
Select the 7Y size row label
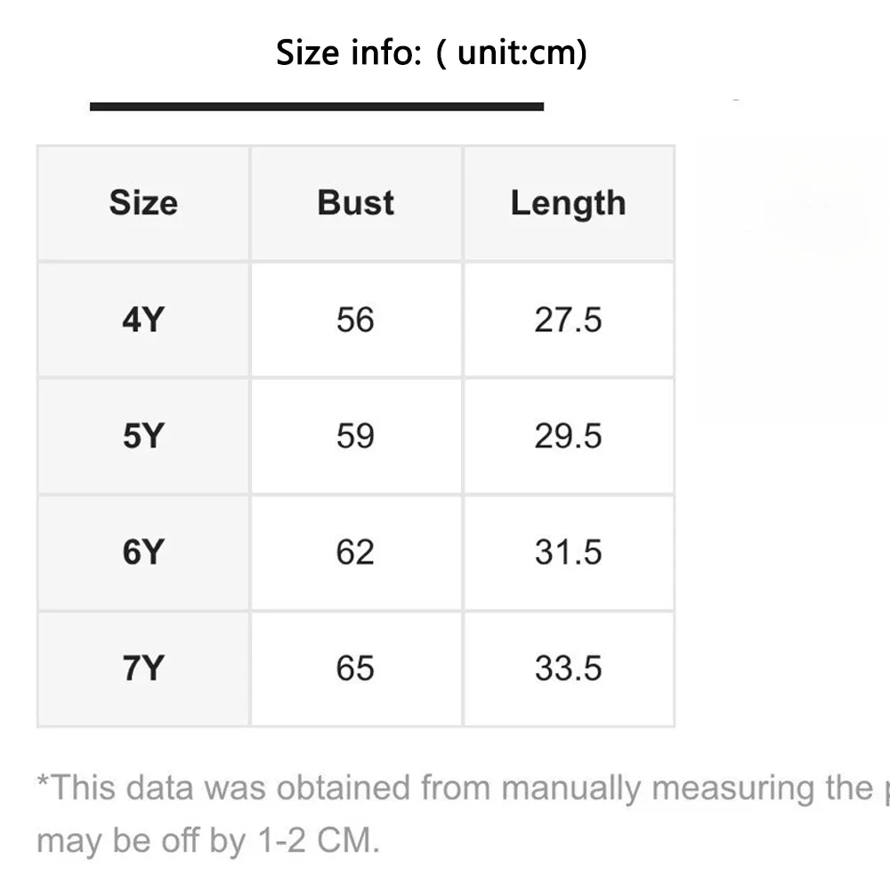143,668
